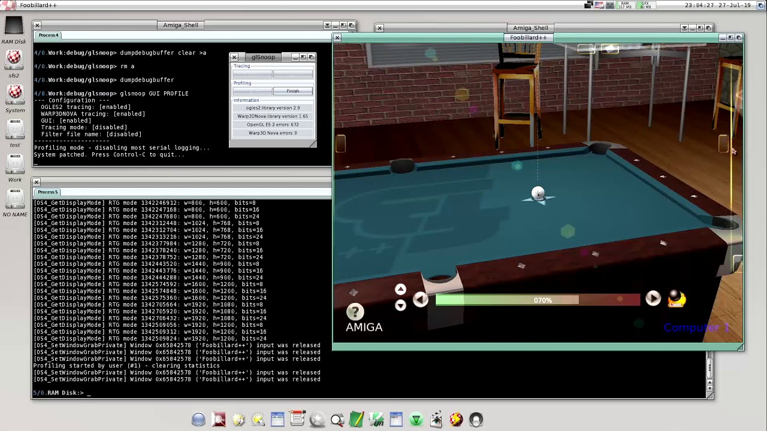Viewport: 767px width, 431px height.
Task: Click the green down-arrow dock icon
Action: coord(416,420)
